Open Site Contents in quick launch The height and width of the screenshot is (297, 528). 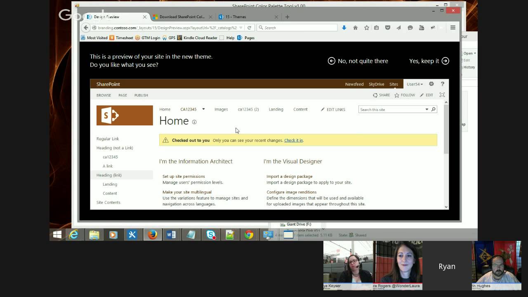click(x=108, y=203)
